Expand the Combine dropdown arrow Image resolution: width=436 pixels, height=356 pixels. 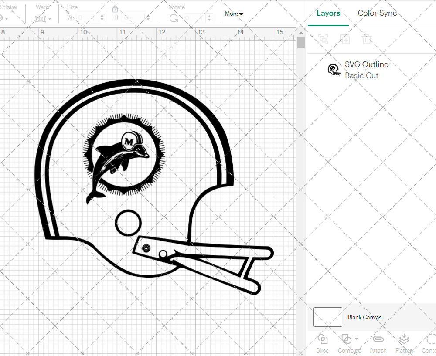point(357,339)
